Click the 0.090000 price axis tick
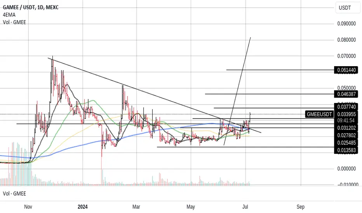This screenshot has height=213, width=362. coord(346,24)
